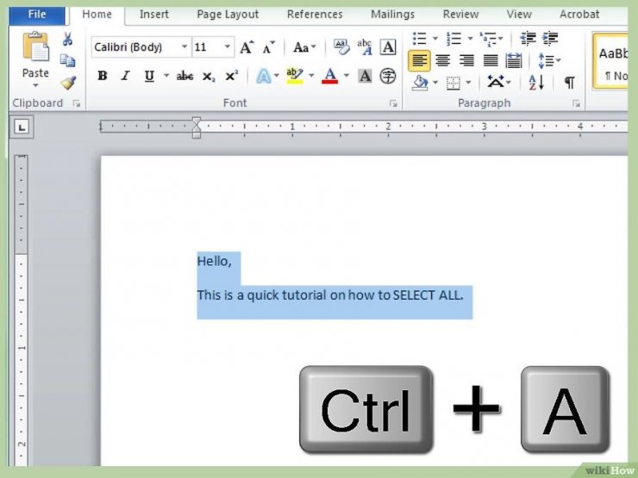Viewport: 638px width, 478px height.
Task: Open Text Effects glowing A icon
Action: [x=264, y=76]
